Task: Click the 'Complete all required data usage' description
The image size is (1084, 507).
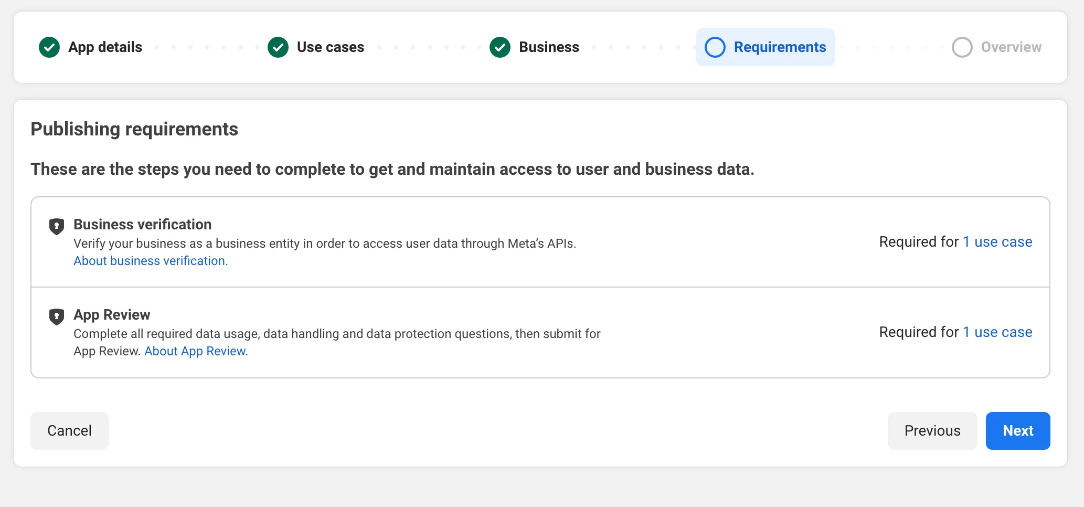Action: (x=337, y=342)
